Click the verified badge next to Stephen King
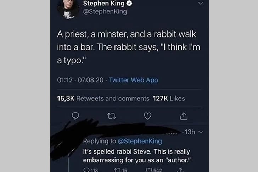 (130, 4)
